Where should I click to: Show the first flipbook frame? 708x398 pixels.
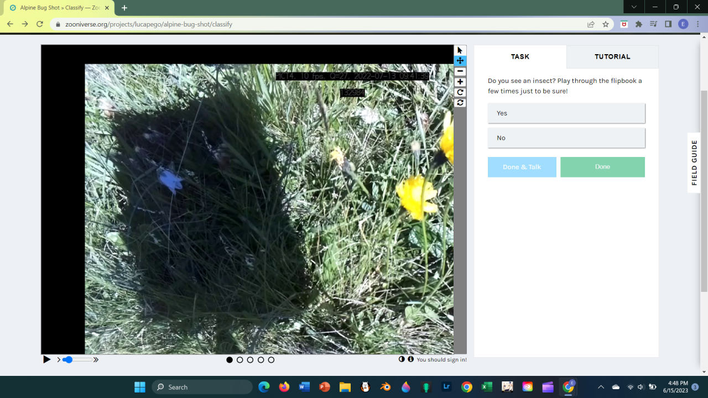click(230, 360)
